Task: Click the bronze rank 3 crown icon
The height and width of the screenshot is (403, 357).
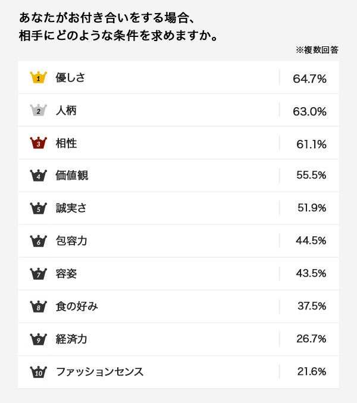Action: pyautogui.click(x=38, y=143)
